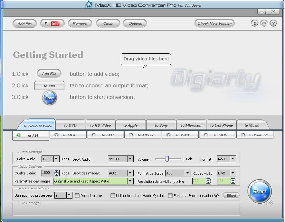The height and width of the screenshot is (222, 285).
Task: Expand the audio Format mp3 dropdown
Action: pos(233,159)
